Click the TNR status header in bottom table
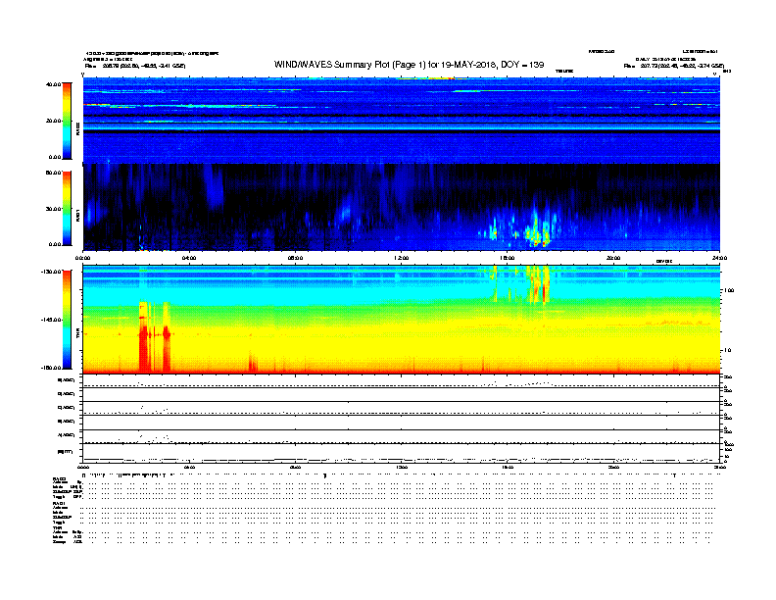The image size is (776, 600). (x=57, y=528)
